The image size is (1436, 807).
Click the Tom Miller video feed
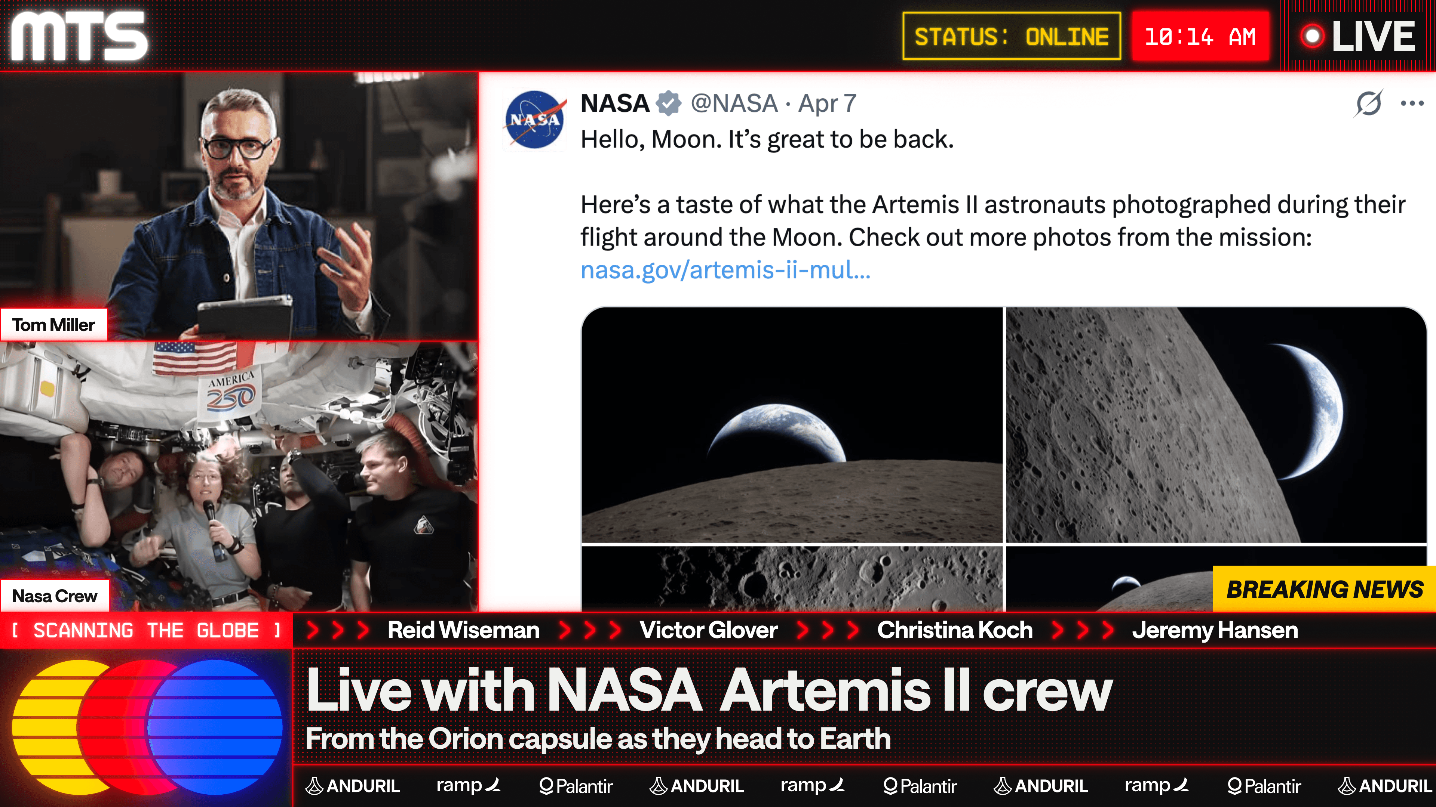(x=239, y=206)
